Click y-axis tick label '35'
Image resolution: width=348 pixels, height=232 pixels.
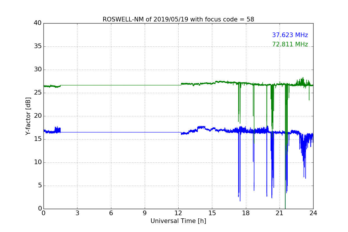pyautogui.click(x=38, y=46)
